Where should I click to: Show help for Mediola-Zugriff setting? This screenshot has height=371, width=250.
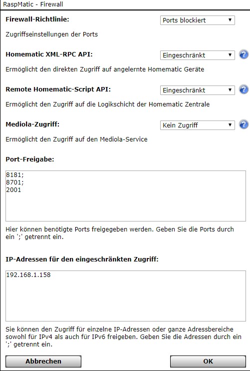pos(244,124)
